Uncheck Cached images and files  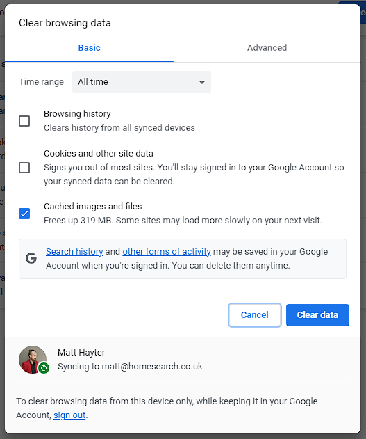coord(24,214)
